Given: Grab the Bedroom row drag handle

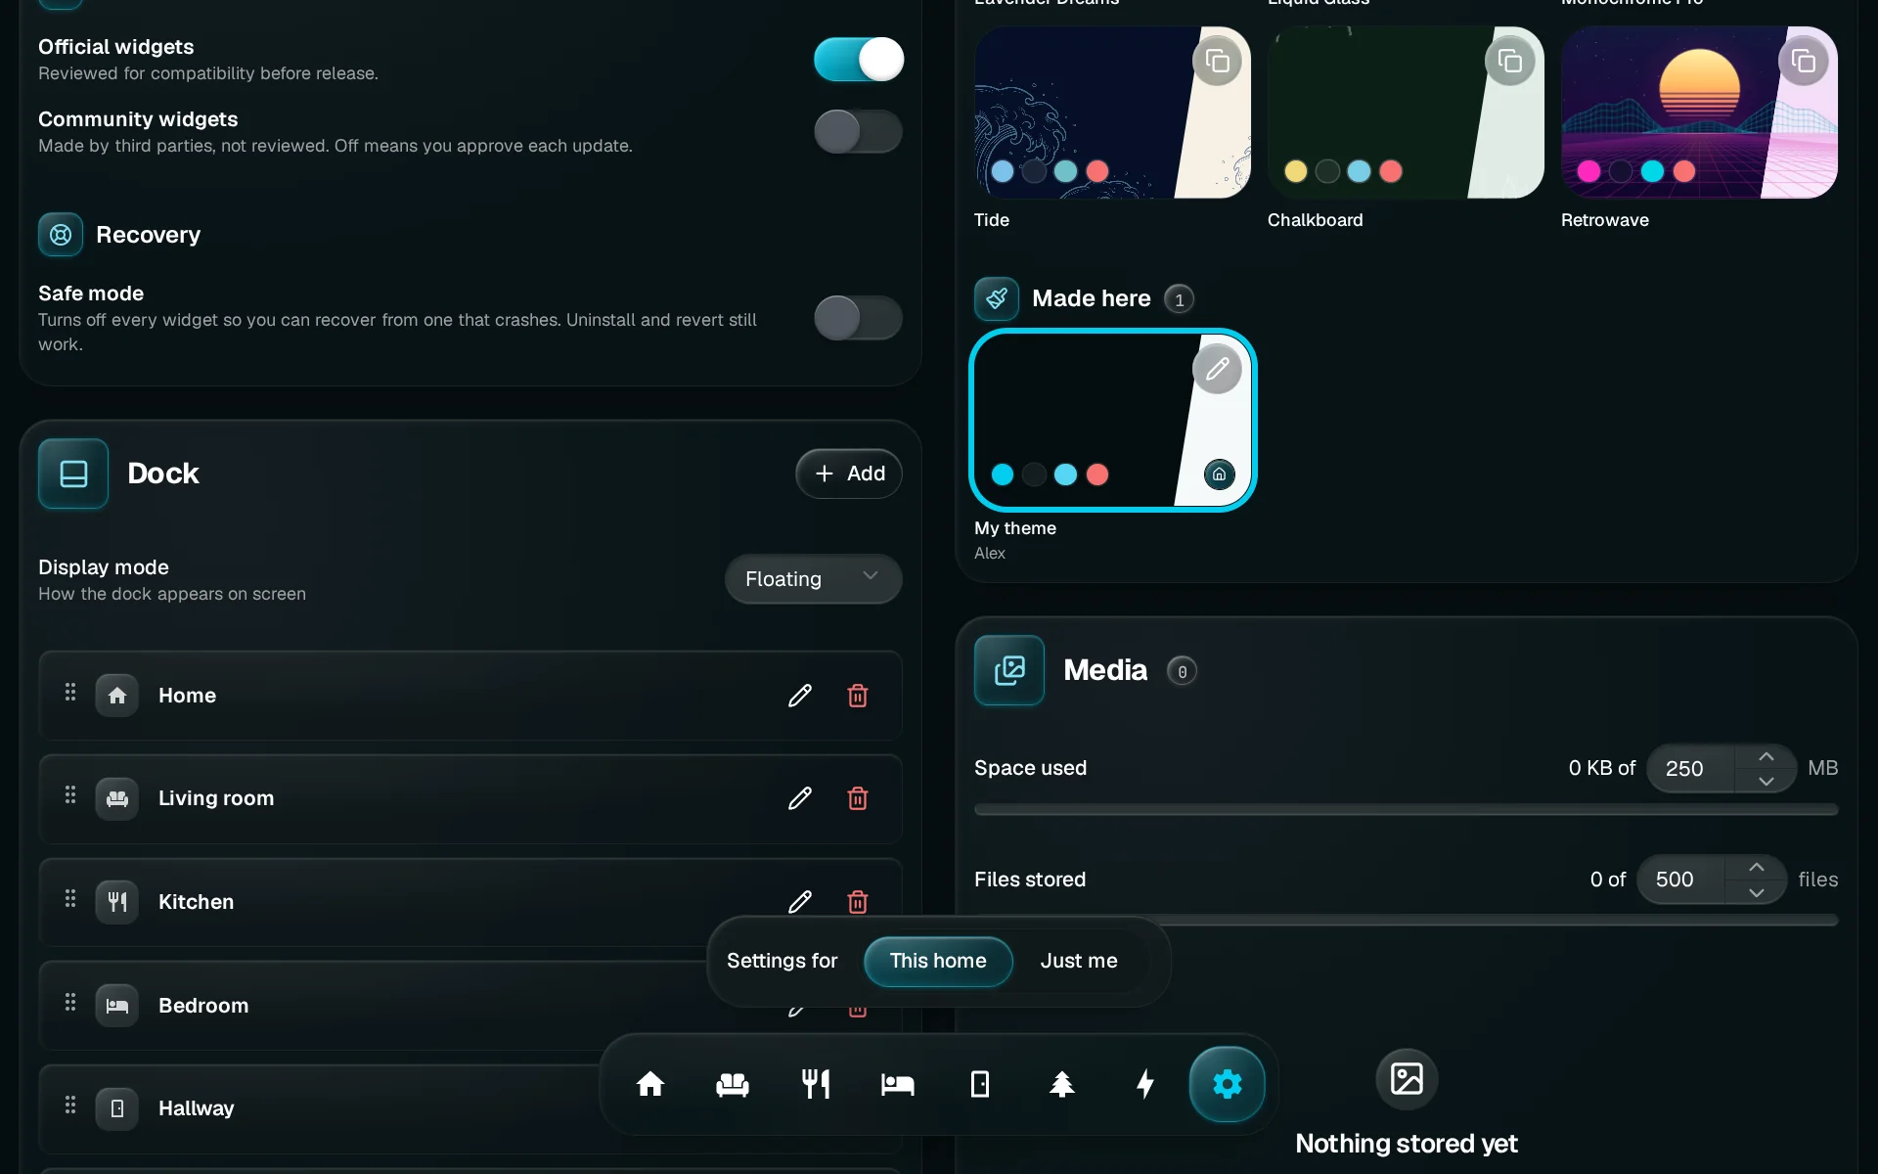Looking at the screenshot, I should click(x=70, y=1003).
